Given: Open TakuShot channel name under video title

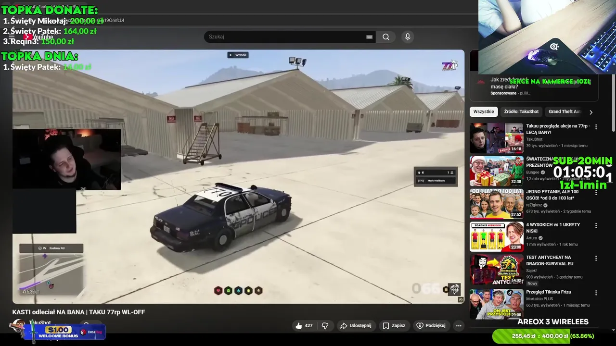Looking at the screenshot, I should tap(40, 323).
